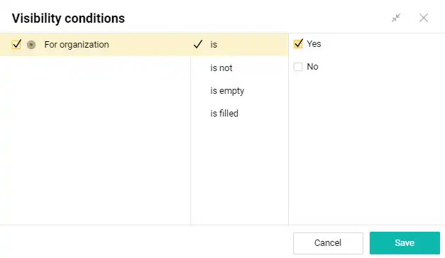Click the Visibility conditions dialog title
Viewport: 445px width, 258px height.
coord(68,18)
